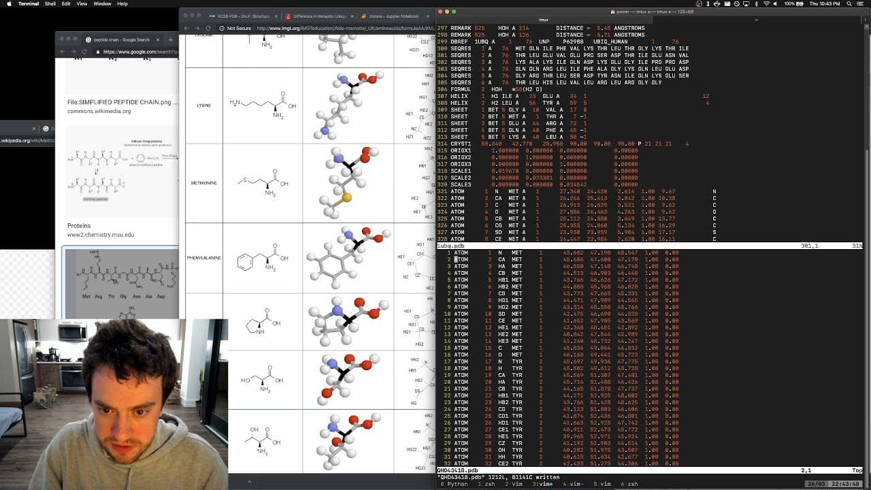Viewport: 871px width, 490px height.
Task: Open the Proteins search result link
Action: [79, 225]
